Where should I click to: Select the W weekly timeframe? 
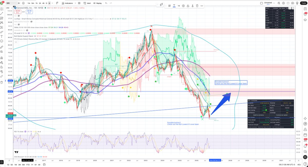49,3
